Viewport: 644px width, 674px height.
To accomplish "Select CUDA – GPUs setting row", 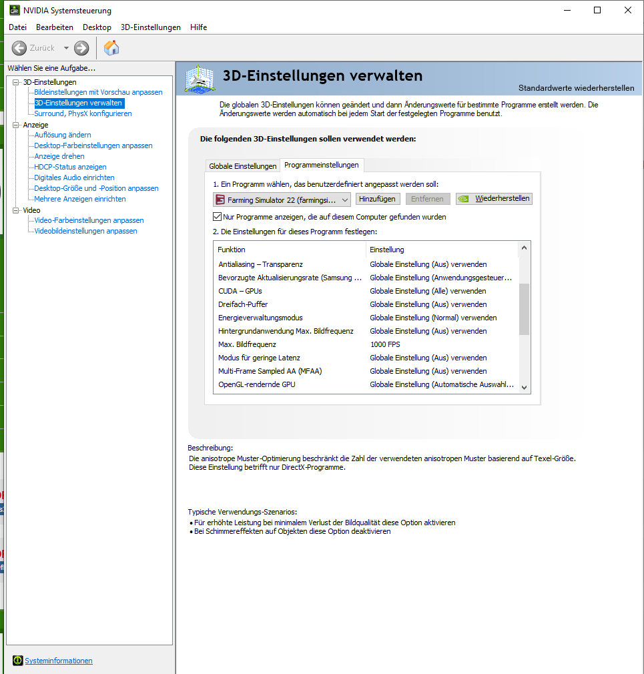I will click(x=366, y=291).
